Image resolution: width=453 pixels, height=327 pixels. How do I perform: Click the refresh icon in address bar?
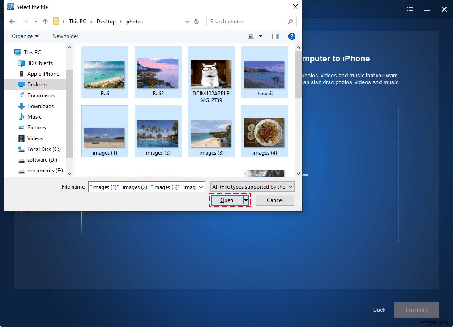(x=197, y=21)
